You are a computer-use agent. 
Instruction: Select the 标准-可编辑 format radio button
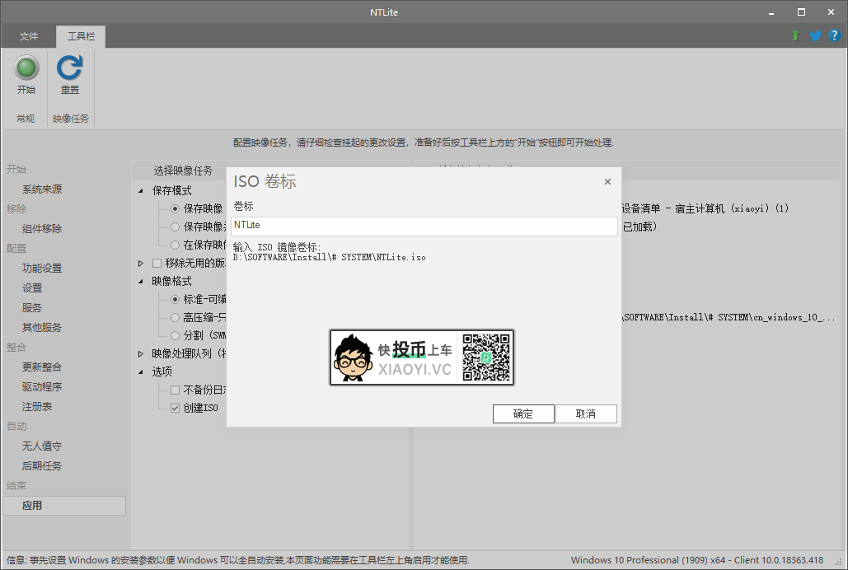pos(176,299)
